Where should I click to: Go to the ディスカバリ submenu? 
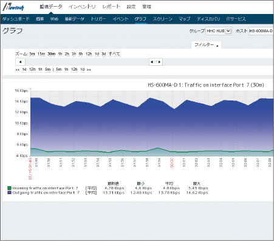pyautogui.click(x=208, y=19)
